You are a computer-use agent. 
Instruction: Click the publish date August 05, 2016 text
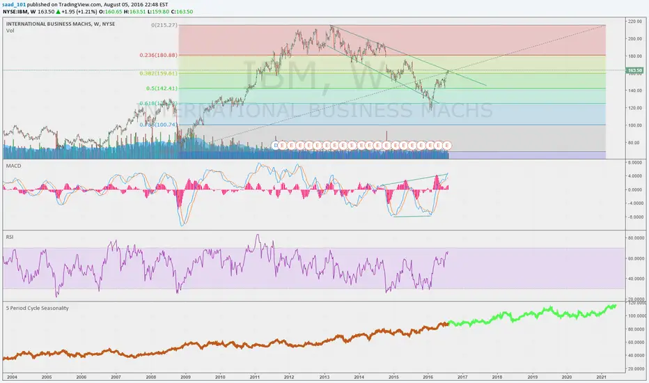pos(123,5)
